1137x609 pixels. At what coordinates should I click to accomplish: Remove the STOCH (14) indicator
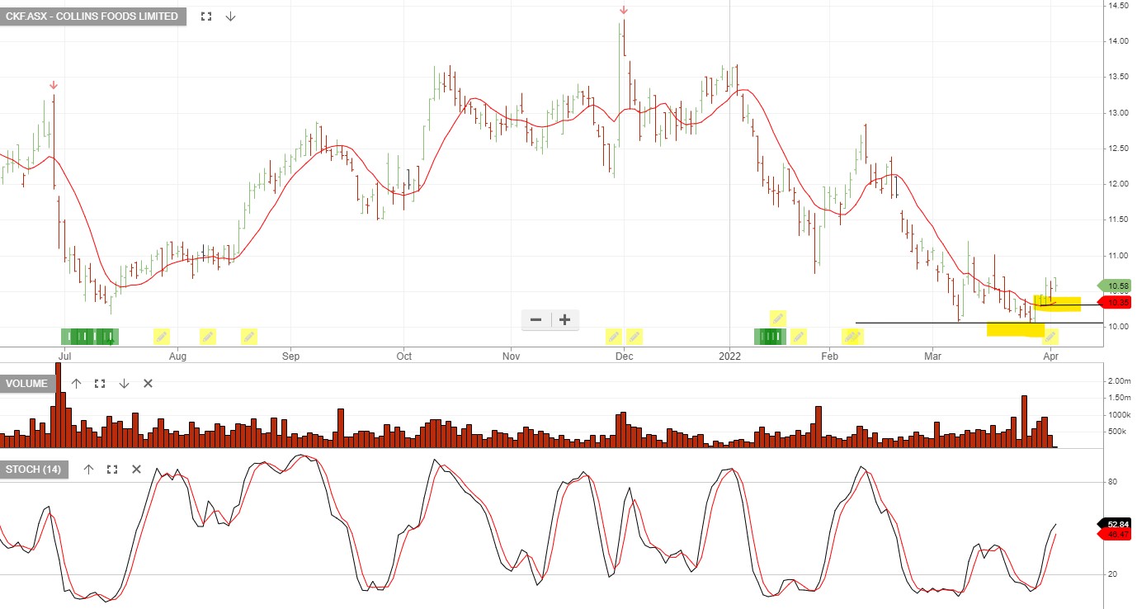136,469
